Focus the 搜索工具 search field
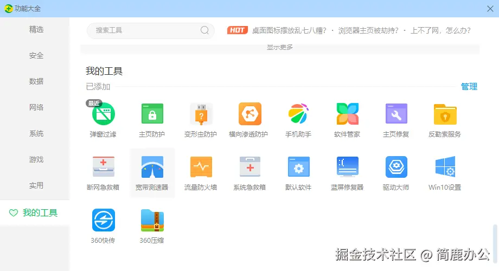 [x=151, y=30]
